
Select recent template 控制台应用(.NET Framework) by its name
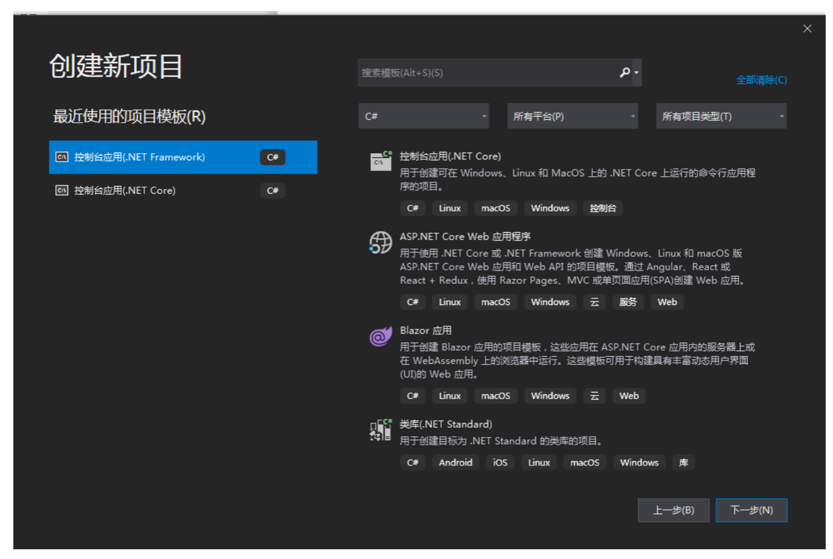[x=140, y=157]
